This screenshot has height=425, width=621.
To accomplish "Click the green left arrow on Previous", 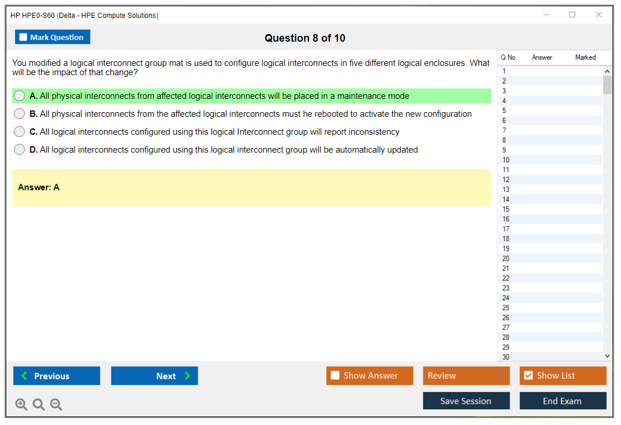I will [x=24, y=376].
